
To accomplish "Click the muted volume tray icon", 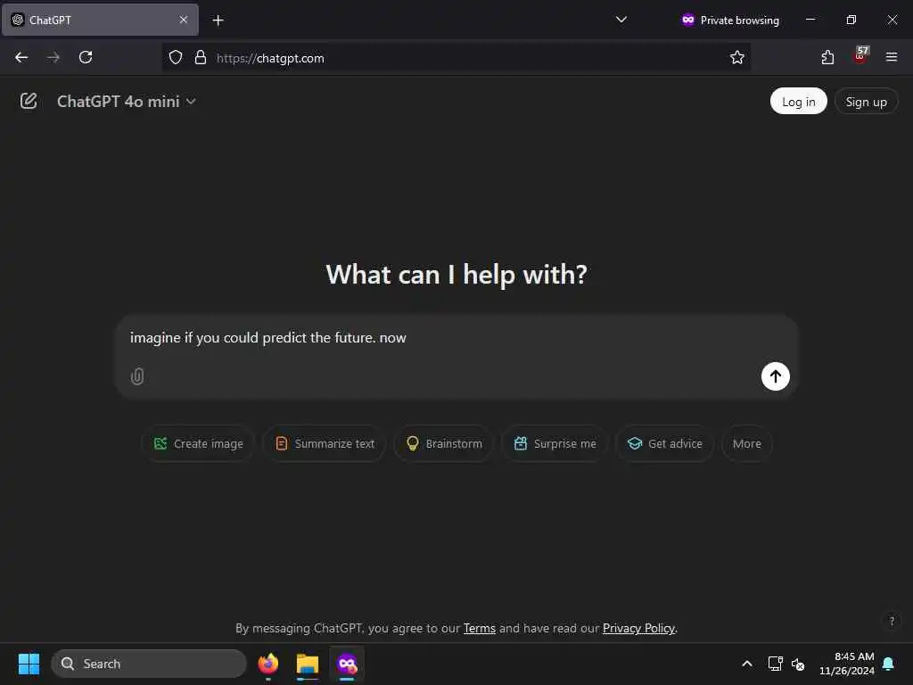I will 798,664.
